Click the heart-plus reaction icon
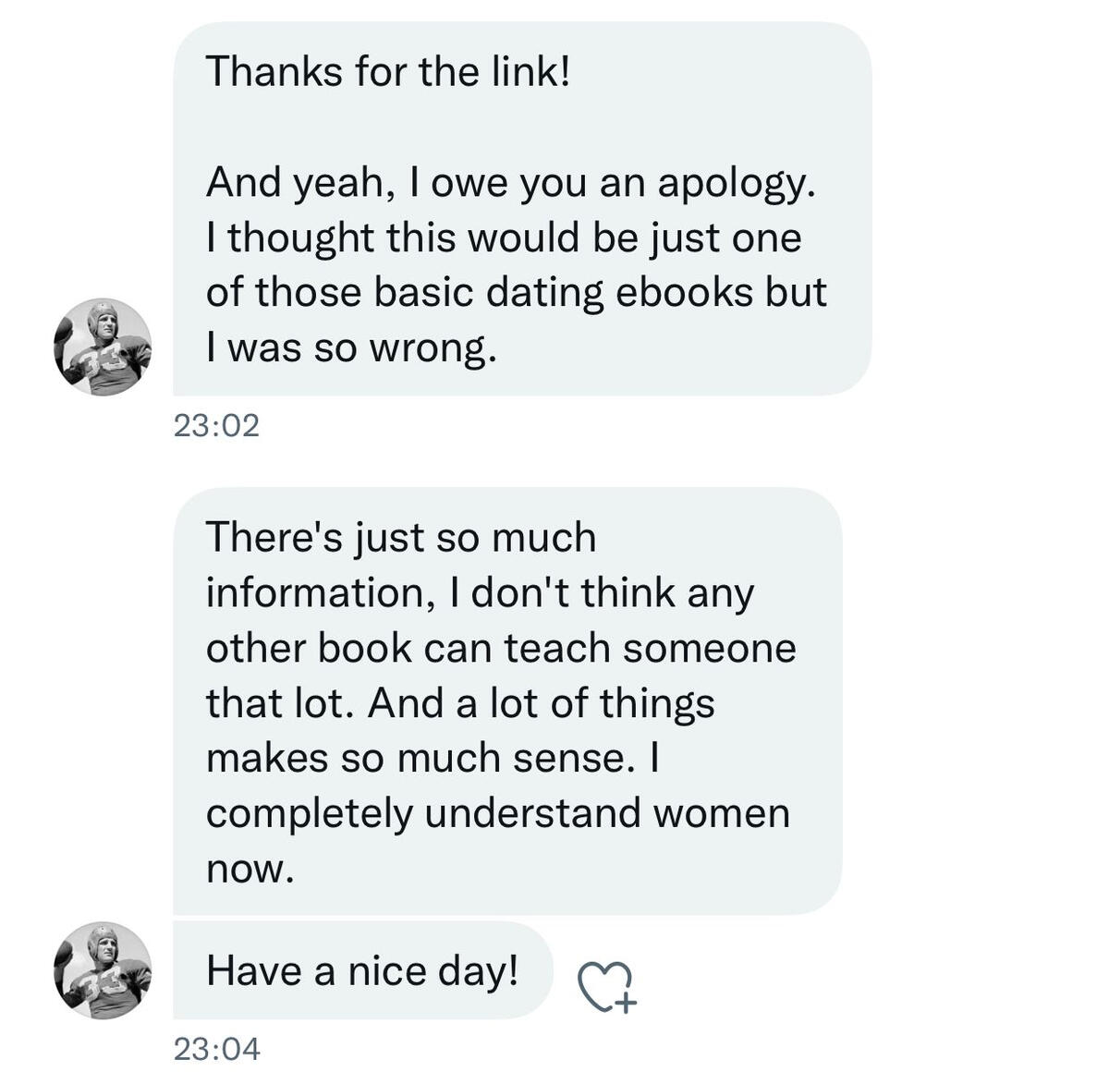This screenshot has height=1084, width=1109. point(607,987)
